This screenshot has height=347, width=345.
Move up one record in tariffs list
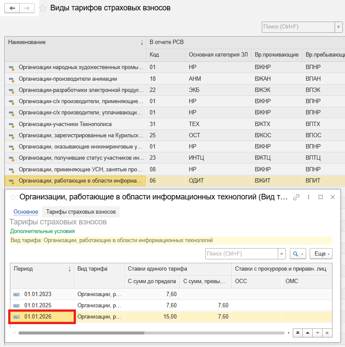click(x=308, y=333)
